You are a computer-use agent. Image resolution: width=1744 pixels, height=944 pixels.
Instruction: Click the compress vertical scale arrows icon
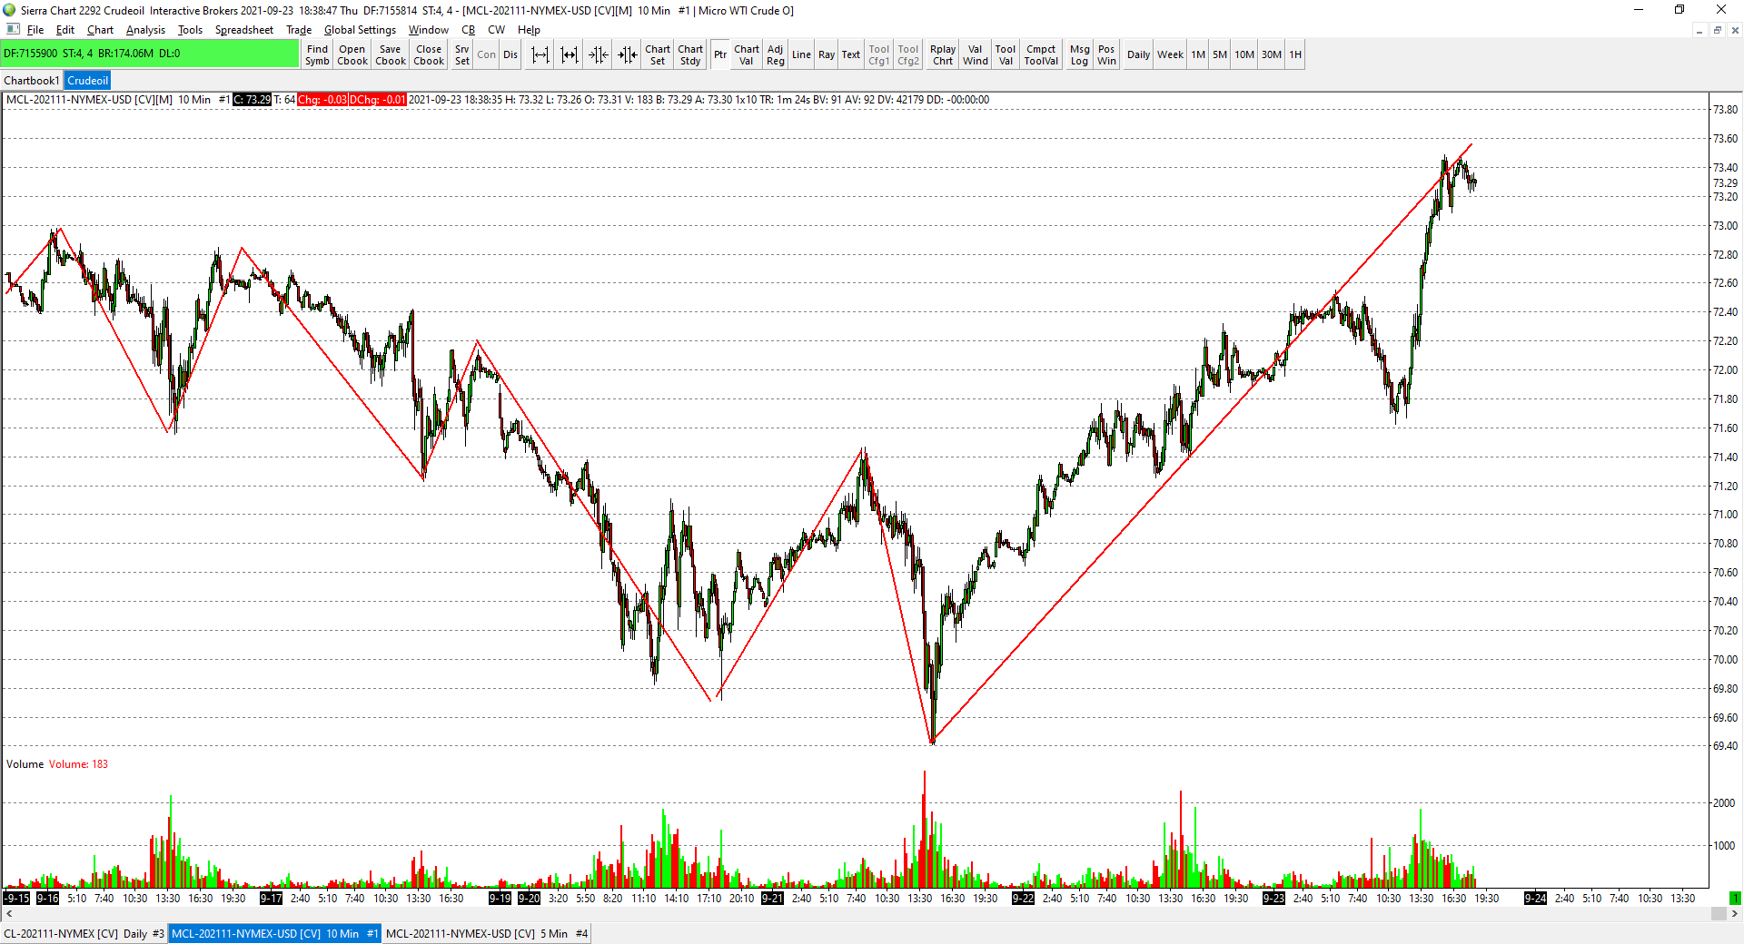coord(599,55)
